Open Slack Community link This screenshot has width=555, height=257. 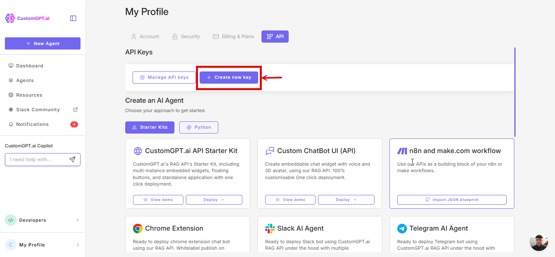coord(38,110)
